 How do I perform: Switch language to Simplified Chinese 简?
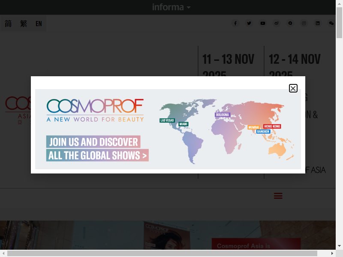click(8, 24)
